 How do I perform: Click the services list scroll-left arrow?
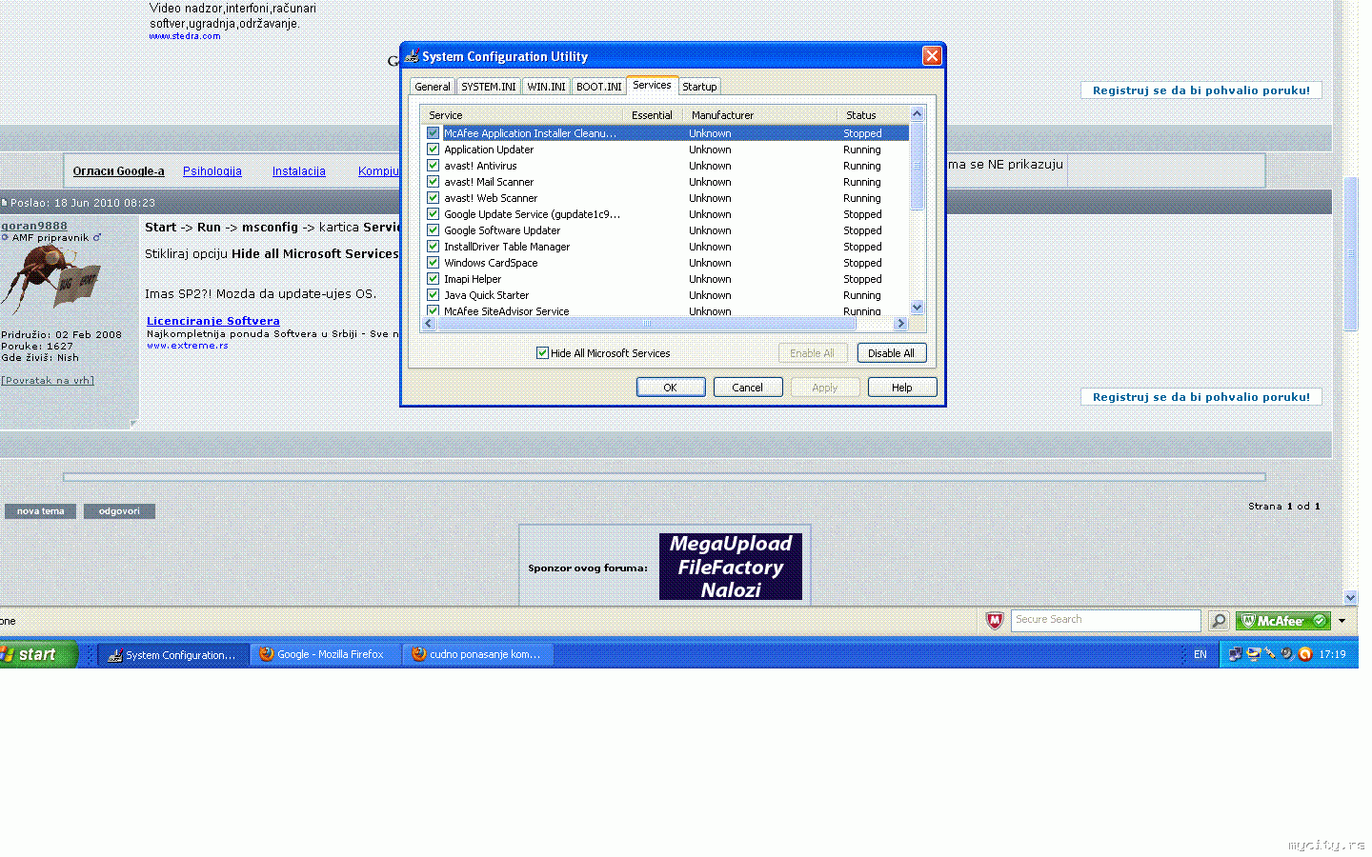(x=428, y=324)
